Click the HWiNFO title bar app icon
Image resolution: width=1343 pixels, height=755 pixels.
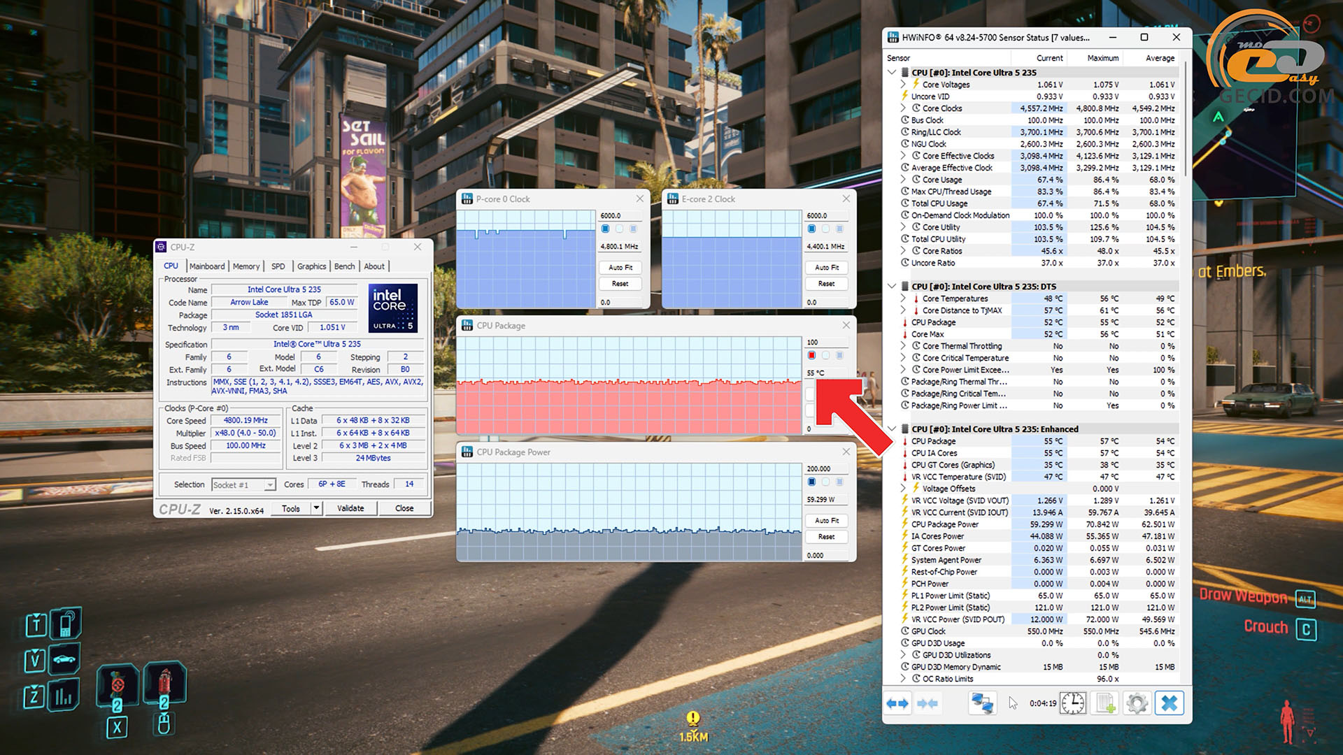pos(893,37)
